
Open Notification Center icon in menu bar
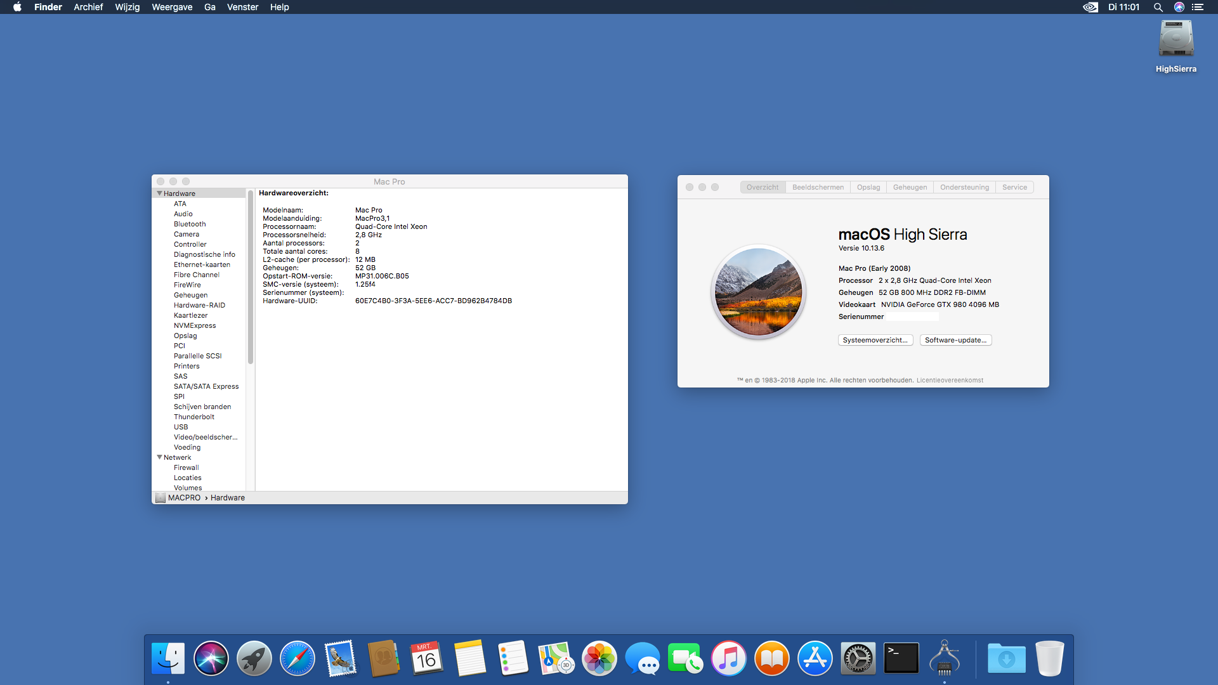coord(1198,7)
